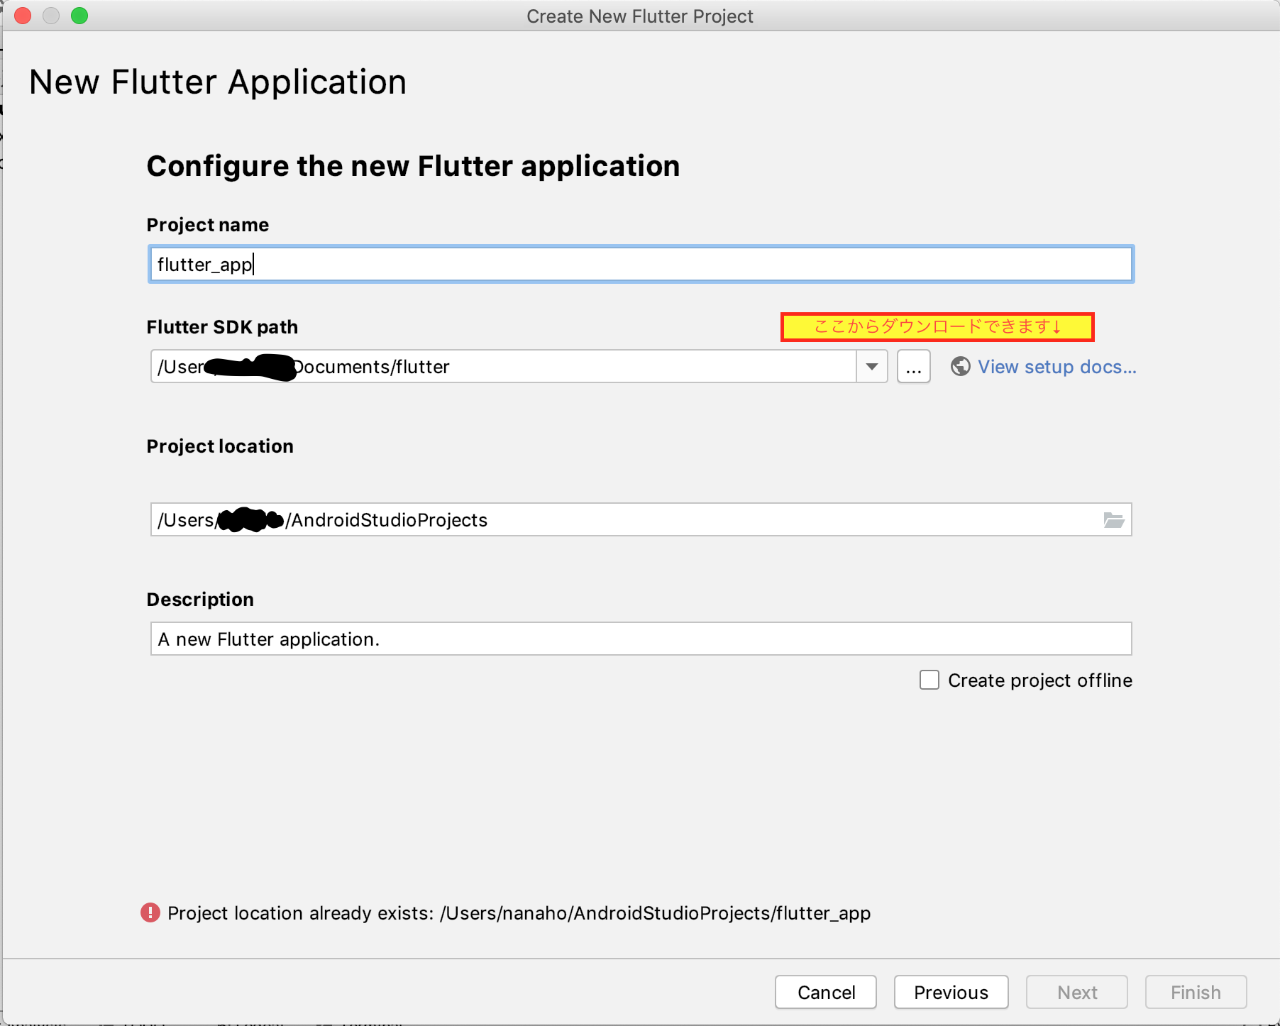
Task: Click the Finish button
Action: pos(1196,992)
